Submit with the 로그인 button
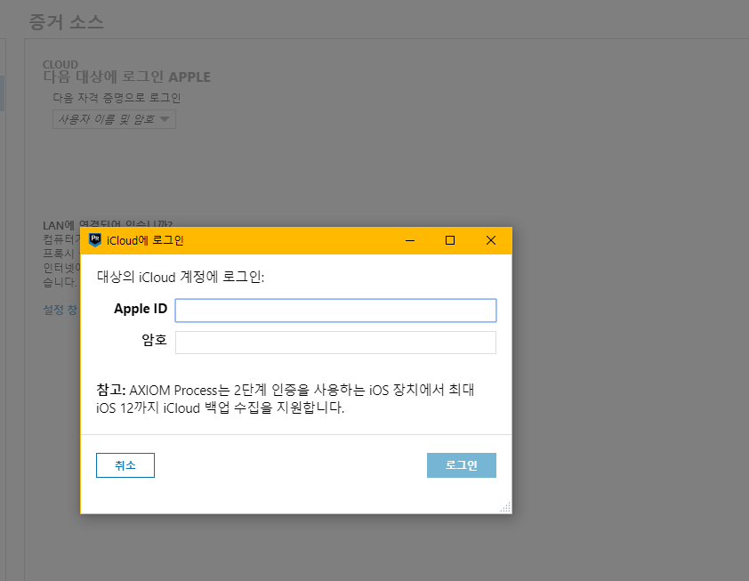Image resolution: width=749 pixels, height=581 pixels. tap(462, 465)
